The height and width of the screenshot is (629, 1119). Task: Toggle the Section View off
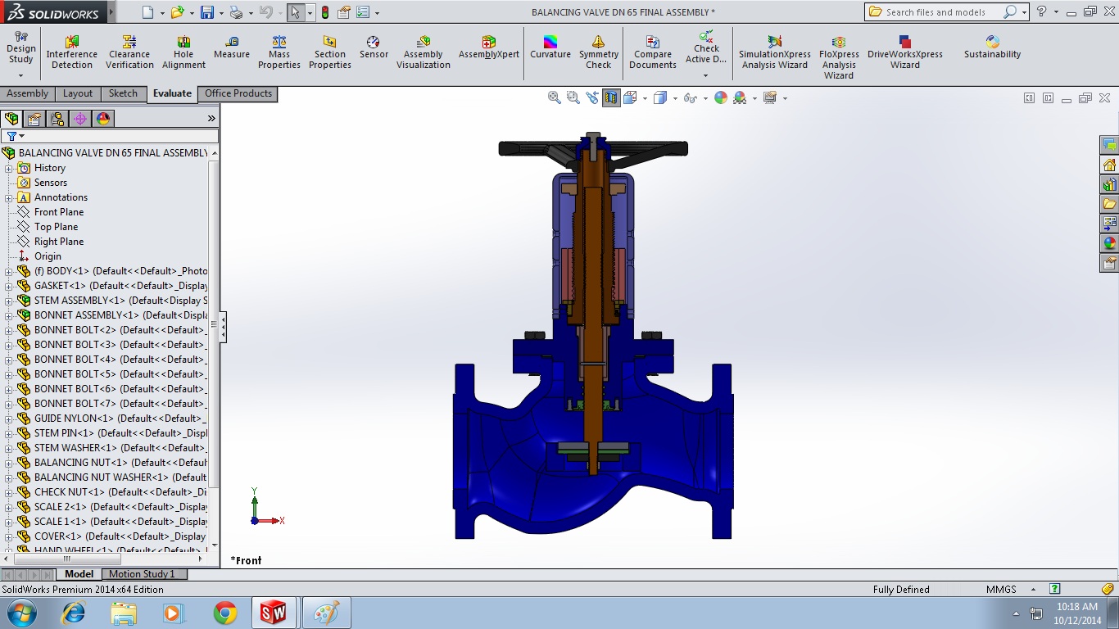[610, 97]
